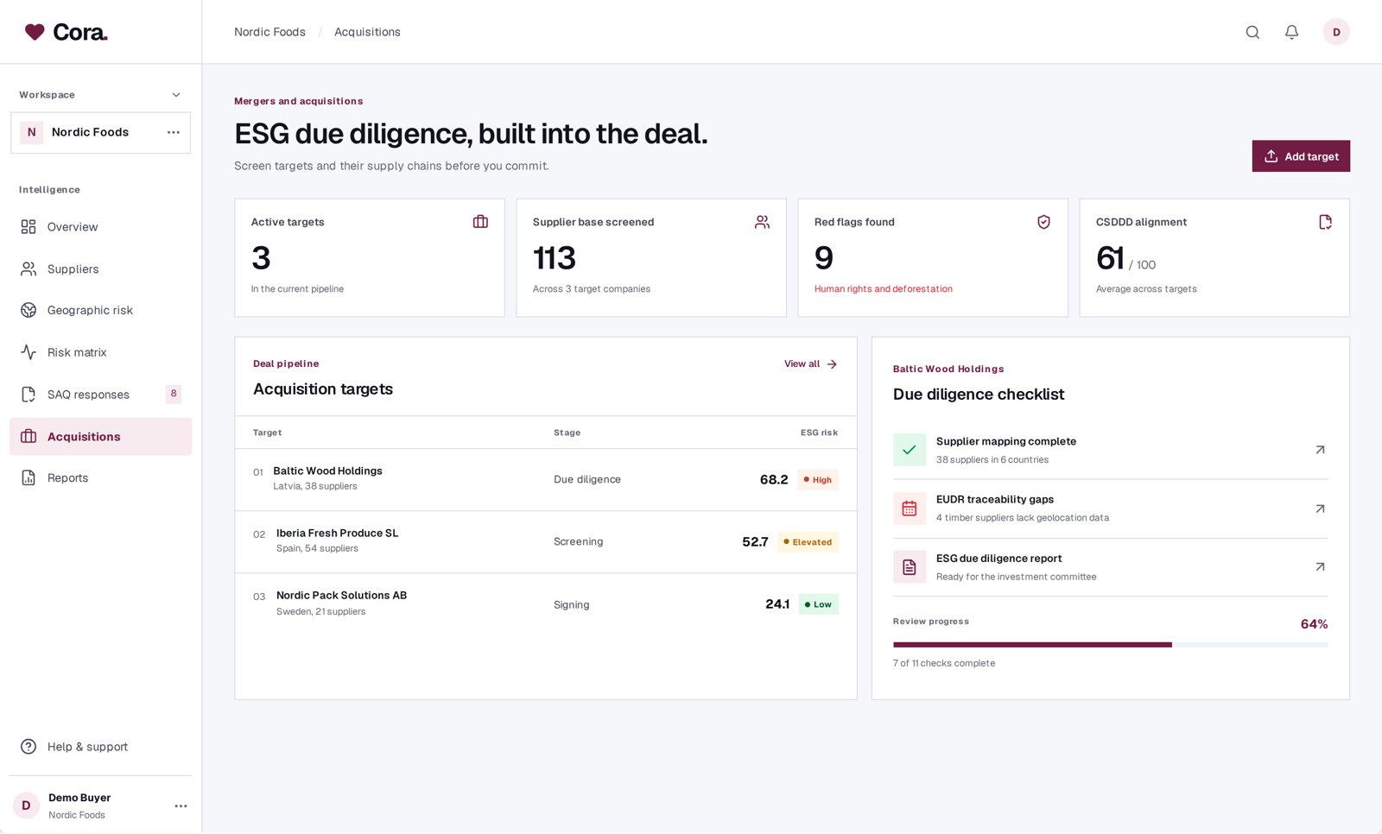Image resolution: width=1382 pixels, height=834 pixels.
Task: Open Geographic risk in sidebar
Action: click(100, 310)
